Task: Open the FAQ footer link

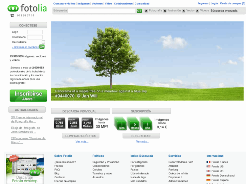Action: pos(57,169)
